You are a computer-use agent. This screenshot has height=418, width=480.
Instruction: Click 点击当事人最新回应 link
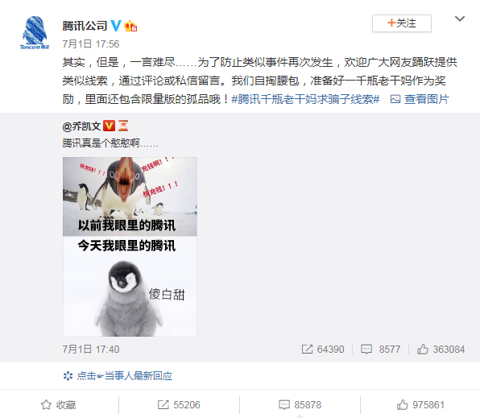118,376
